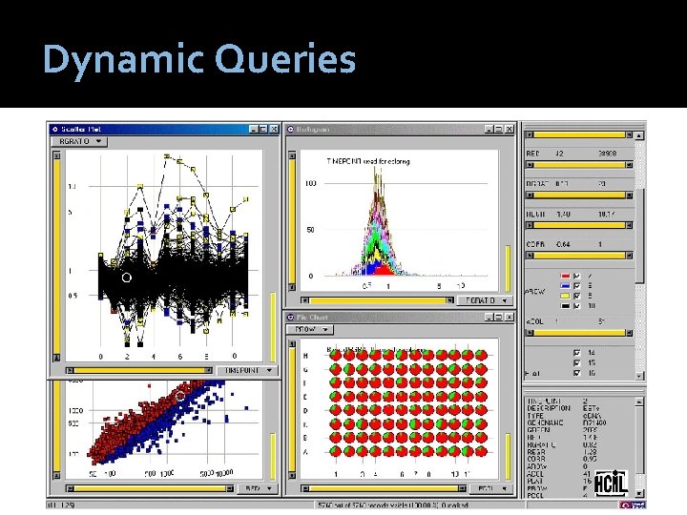The image size is (687, 515).
Task: Minimize the Histogram window
Action: pos(489,129)
